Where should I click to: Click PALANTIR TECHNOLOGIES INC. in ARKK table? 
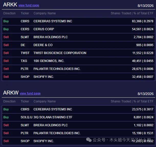tap(57, 69)
